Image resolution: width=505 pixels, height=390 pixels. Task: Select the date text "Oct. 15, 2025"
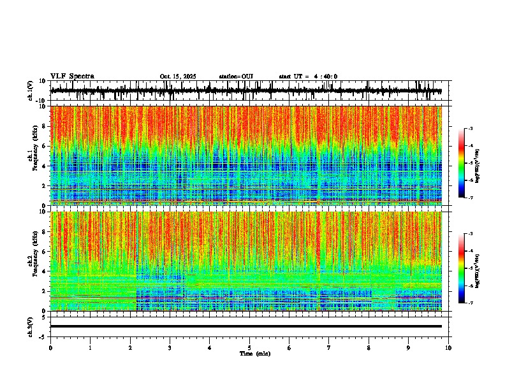pyautogui.click(x=178, y=76)
